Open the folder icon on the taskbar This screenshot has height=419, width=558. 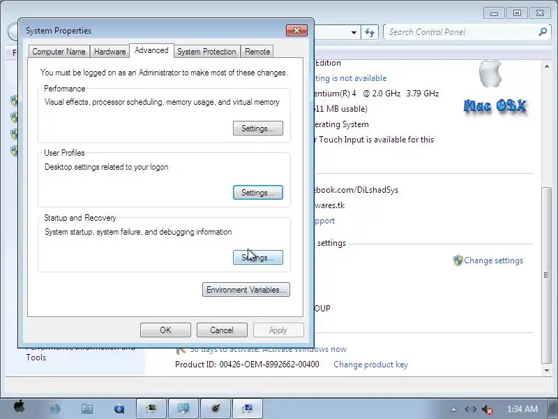tap(87, 409)
